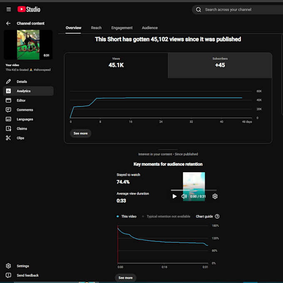
Task: Switch to the Reach tab
Action: (96, 28)
